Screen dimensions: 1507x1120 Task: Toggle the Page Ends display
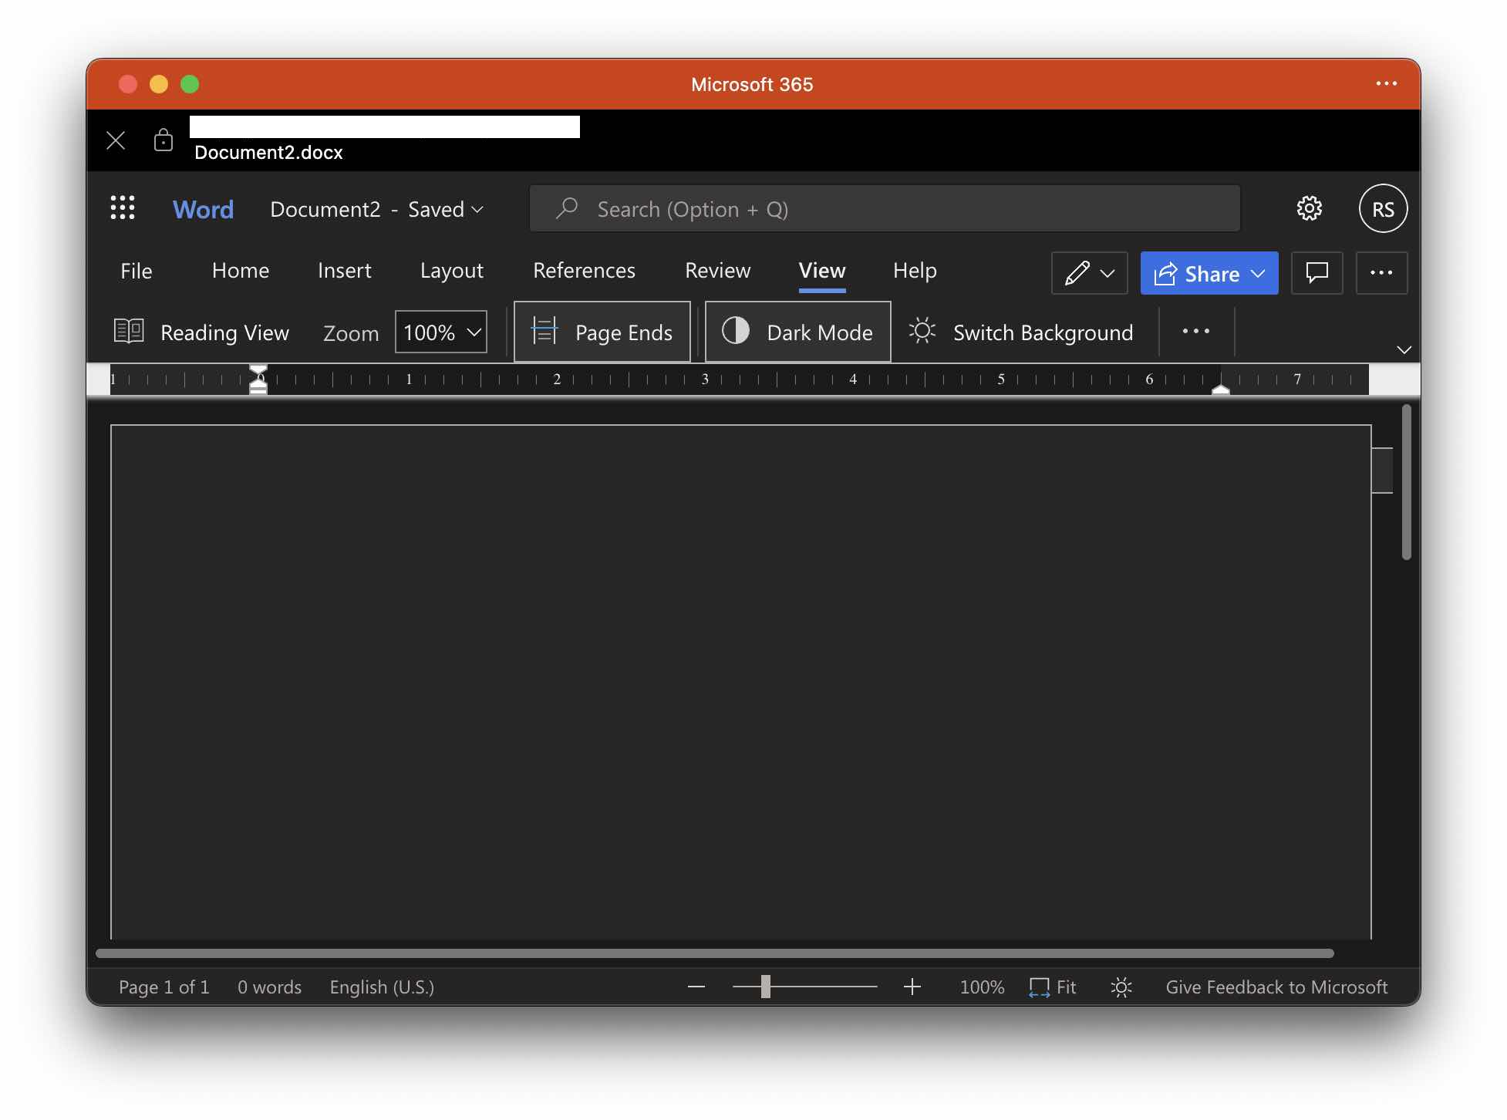pyautogui.click(x=602, y=332)
